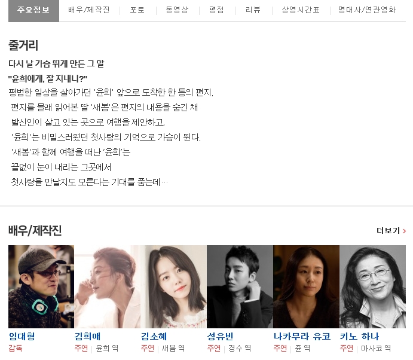Open the 상영시간표 tab

[x=301, y=10]
